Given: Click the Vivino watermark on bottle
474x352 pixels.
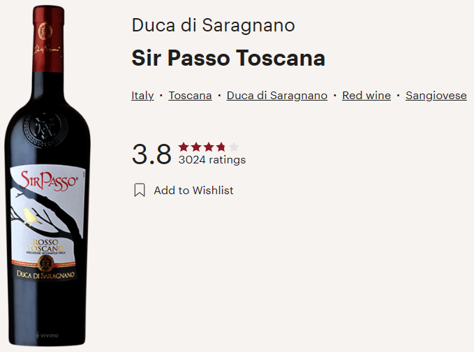Looking at the screenshot, I should 47,335.
